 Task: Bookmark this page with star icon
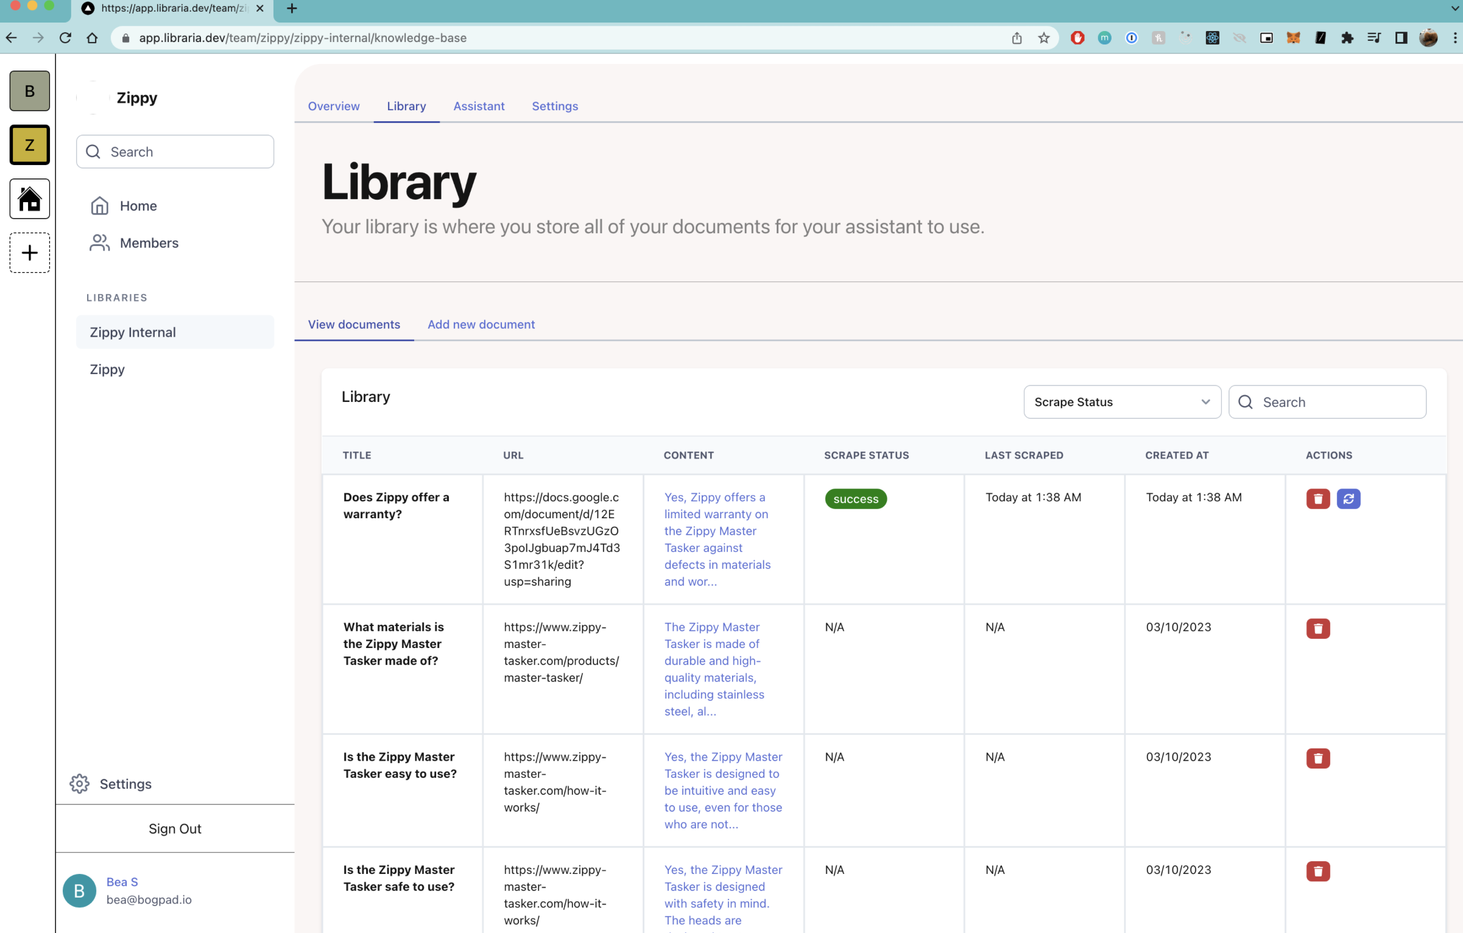tap(1044, 38)
